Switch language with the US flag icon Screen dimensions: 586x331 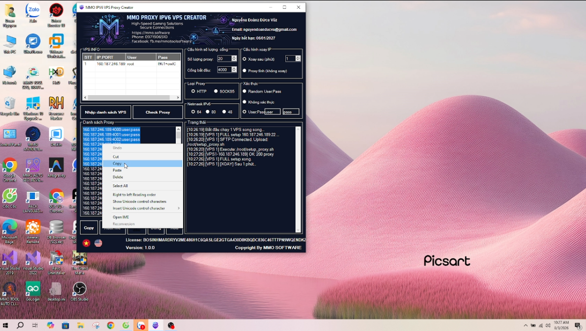[x=98, y=243]
